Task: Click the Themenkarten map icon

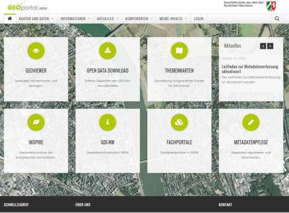Action: coord(179,50)
